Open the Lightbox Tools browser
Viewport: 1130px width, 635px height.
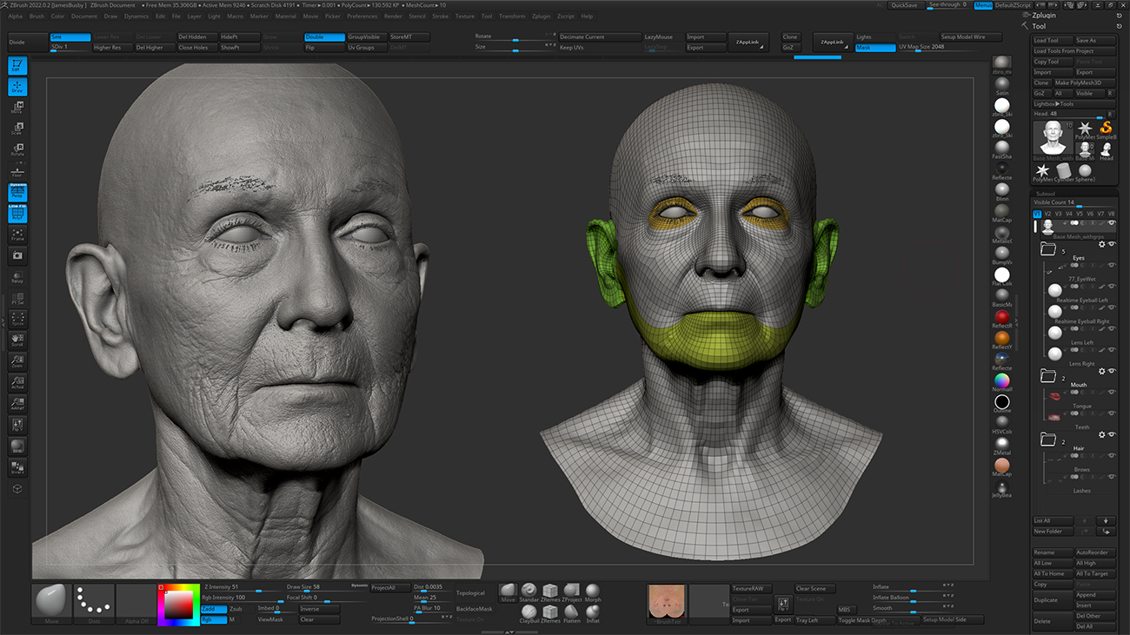click(x=1054, y=104)
